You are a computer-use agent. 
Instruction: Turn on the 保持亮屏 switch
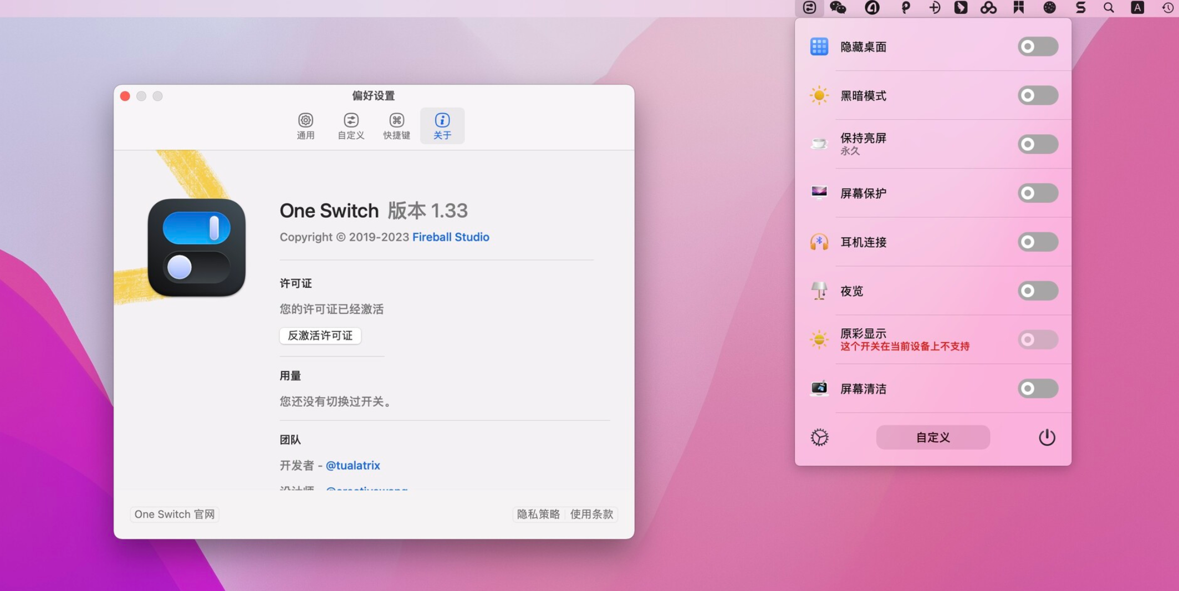click(x=1038, y=144)
